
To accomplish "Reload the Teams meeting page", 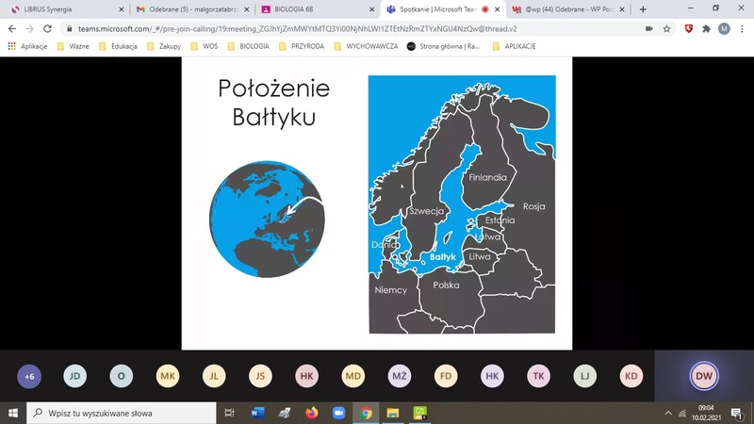I will point(50,29).
